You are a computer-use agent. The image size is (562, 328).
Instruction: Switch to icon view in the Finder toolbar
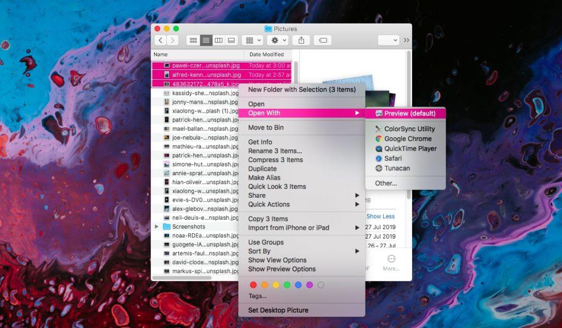pos(193,40)
